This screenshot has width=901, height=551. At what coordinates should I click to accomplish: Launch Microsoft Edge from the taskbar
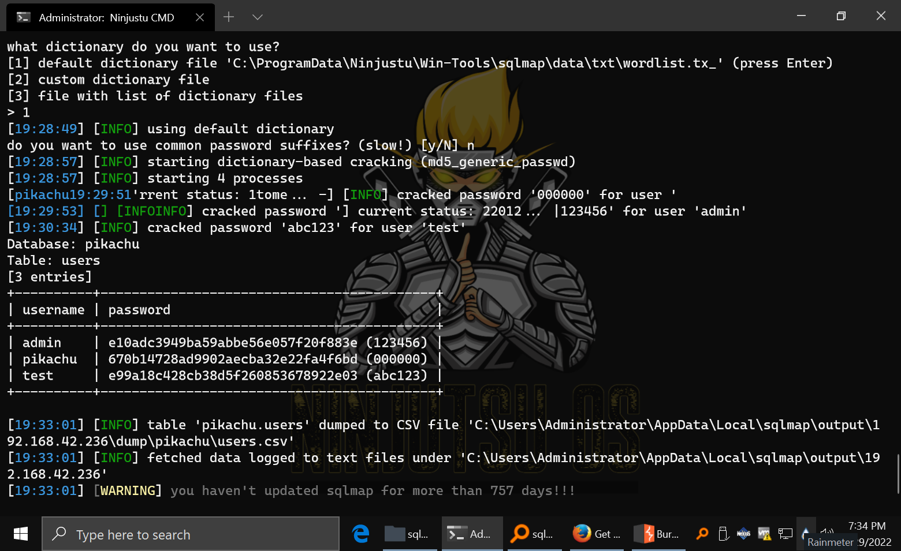(x=361, y=534)
